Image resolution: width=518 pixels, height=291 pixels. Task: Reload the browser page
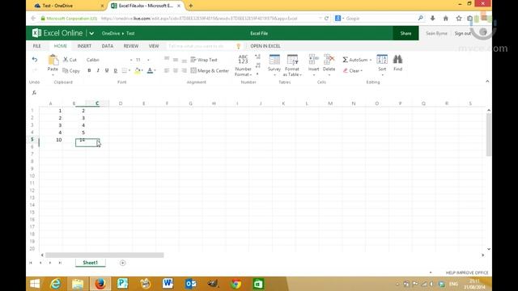pyautogui.click(x=326, y=19)
